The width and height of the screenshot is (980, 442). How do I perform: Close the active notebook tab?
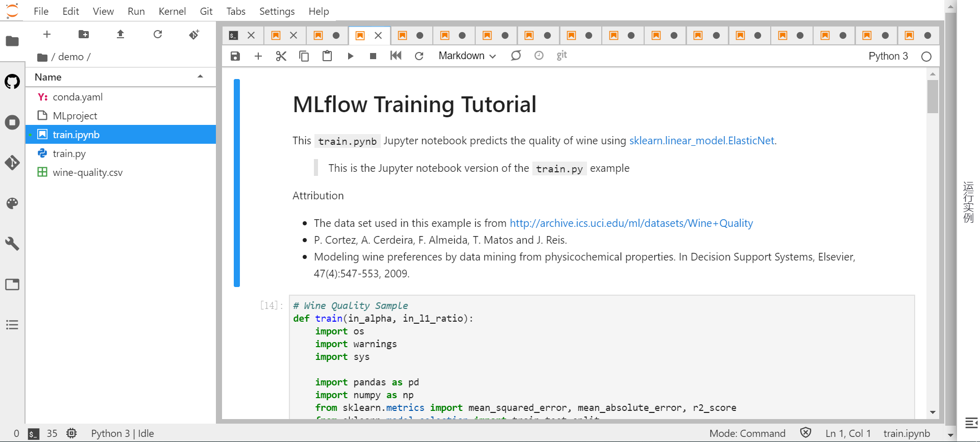click(x=378, y=35)
